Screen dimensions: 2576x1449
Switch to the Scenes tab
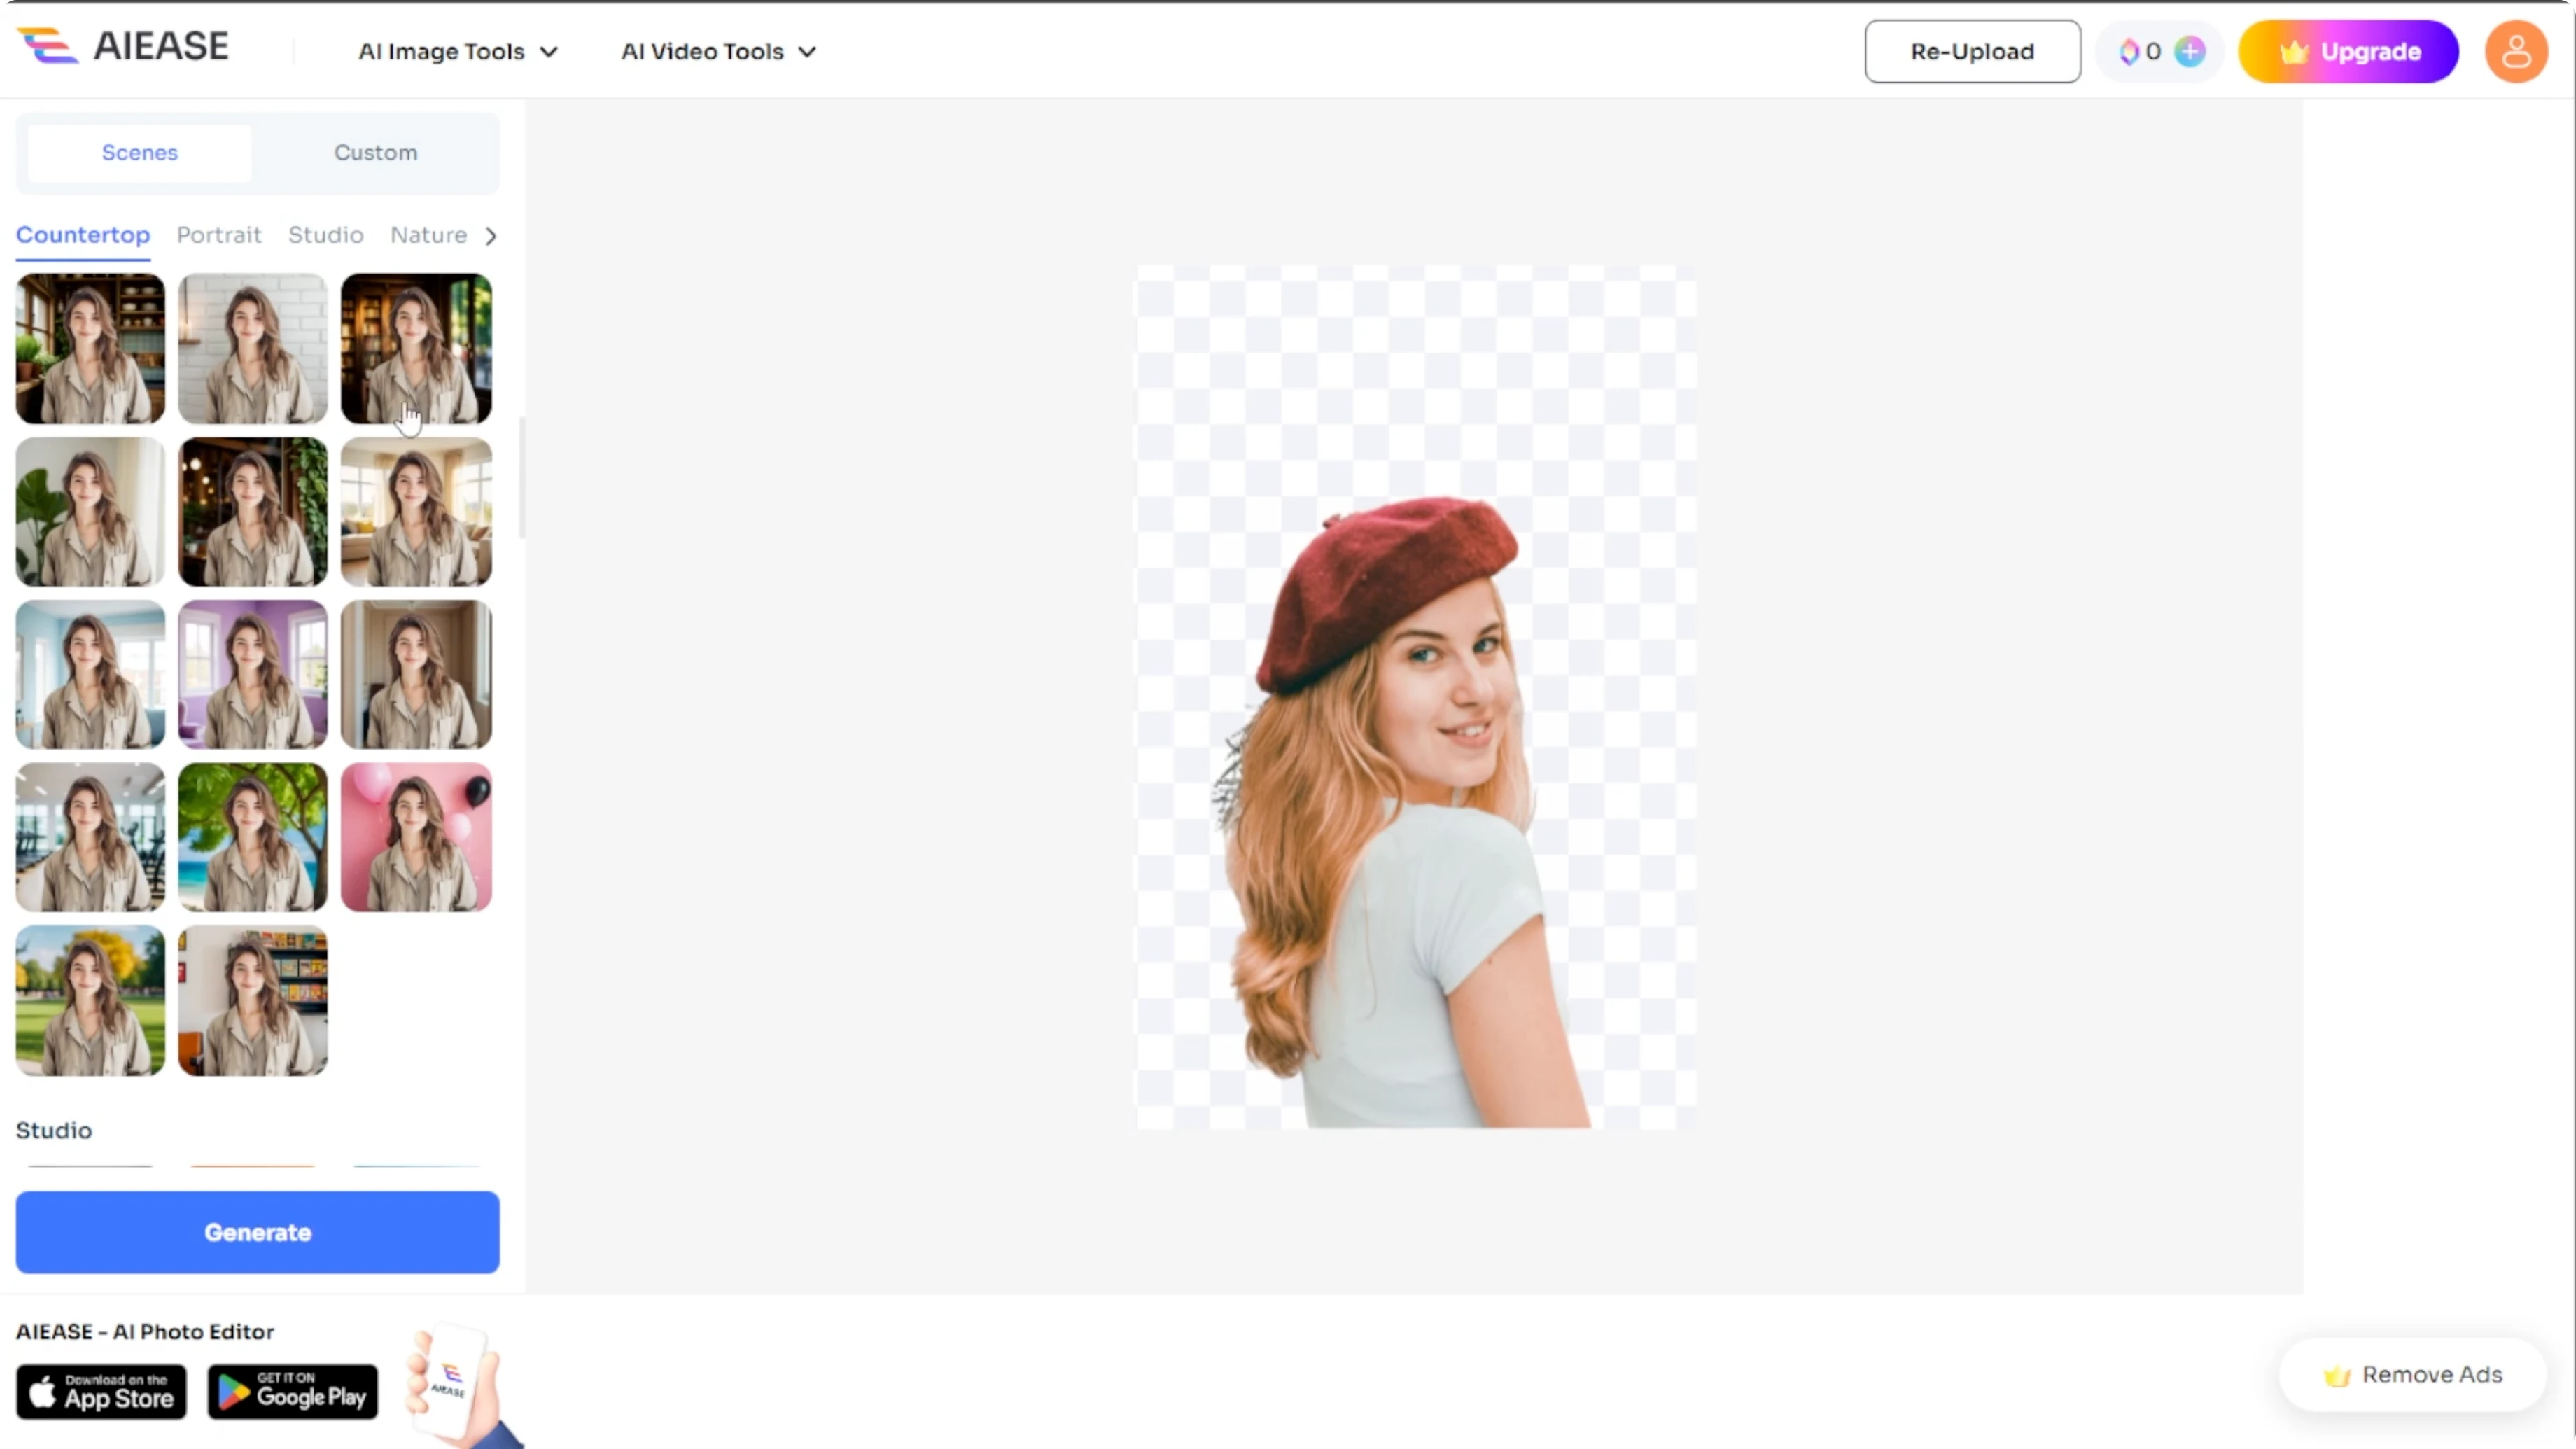coord(140,152)
